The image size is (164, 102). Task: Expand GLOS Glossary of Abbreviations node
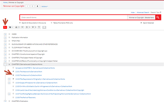(5, 44)
